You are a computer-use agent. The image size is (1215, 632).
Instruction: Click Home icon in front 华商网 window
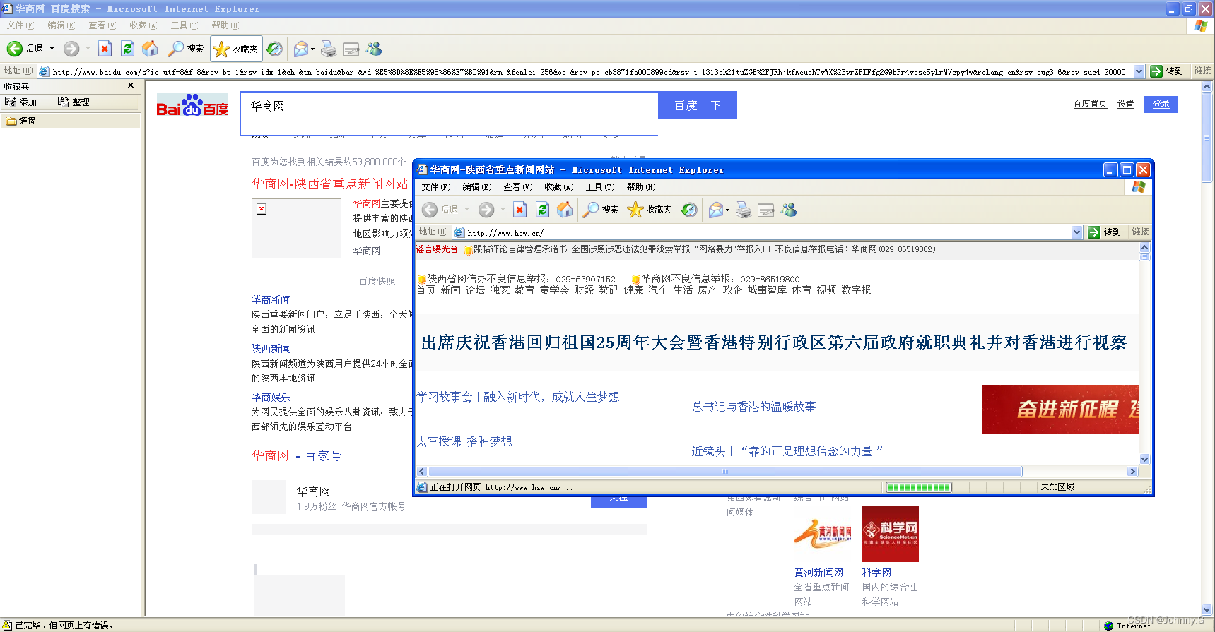pos(565,210)
